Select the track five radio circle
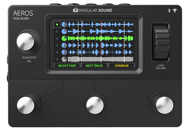 pos(57,52)
